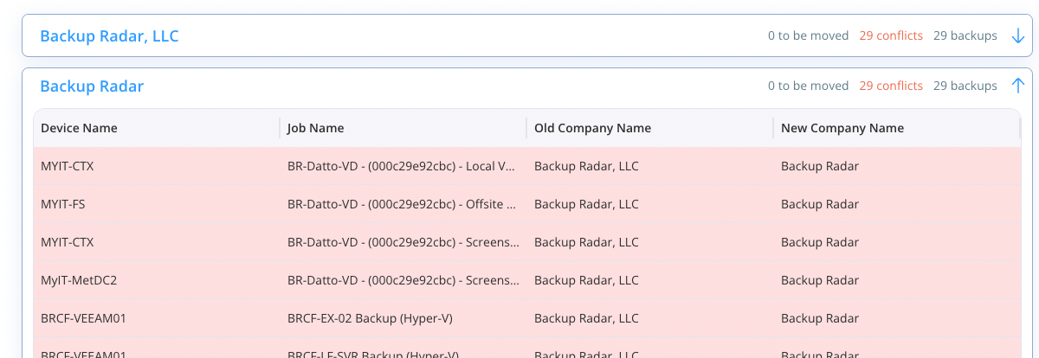Screen dimensions: 1039x358
Task: Select the 'BRCF-EX-02 Backup (Hyper-V)' job
Action: tap(370, 318)
